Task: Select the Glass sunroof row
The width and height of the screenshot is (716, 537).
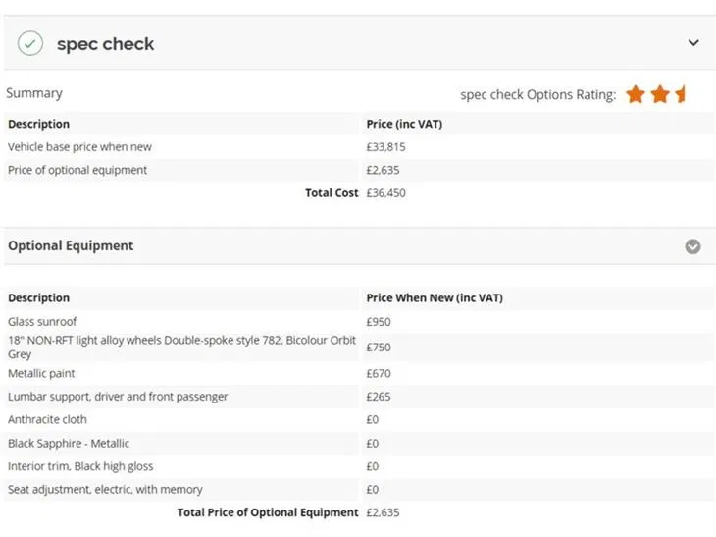Action: coord(359,322)
